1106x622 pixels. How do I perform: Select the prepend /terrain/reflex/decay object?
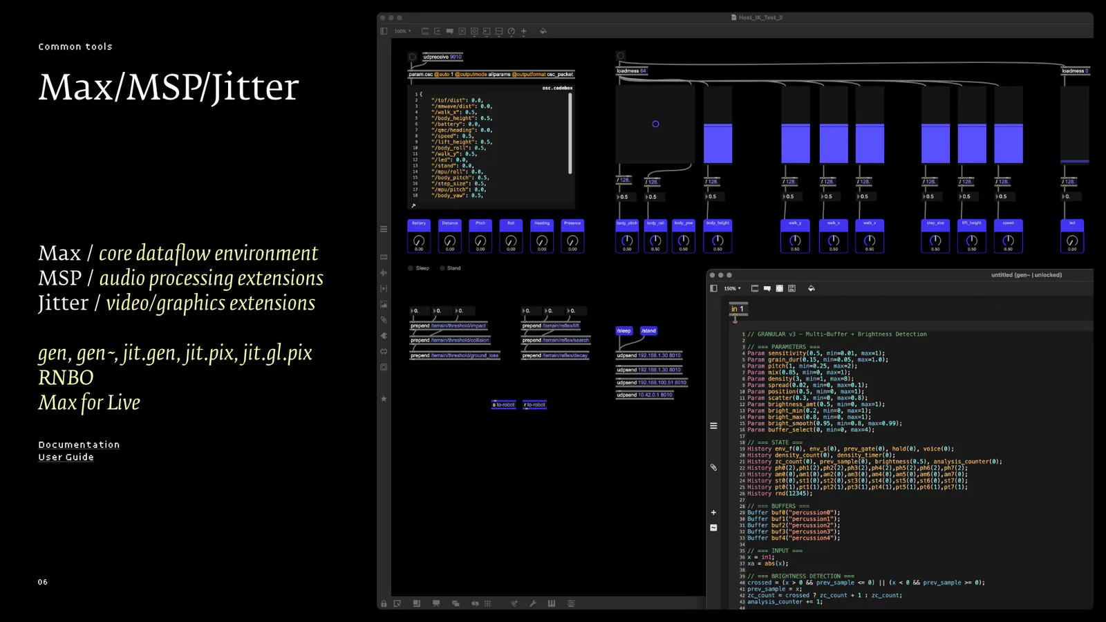(x=555, y=356)
